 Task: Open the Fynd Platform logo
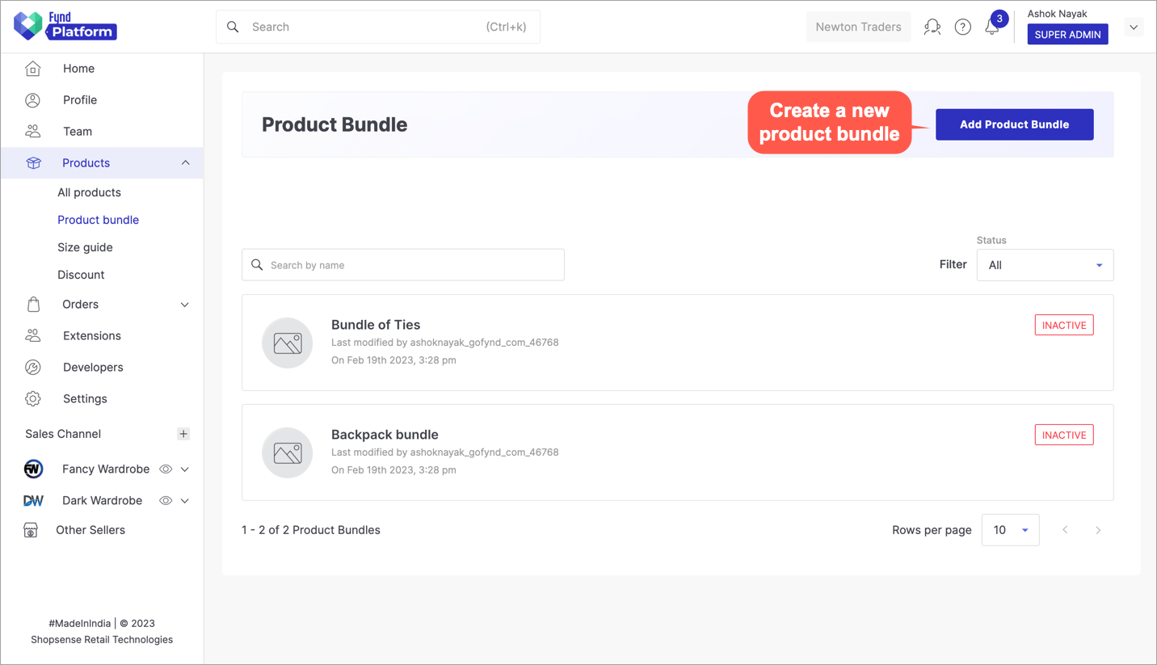coord(65,26)
